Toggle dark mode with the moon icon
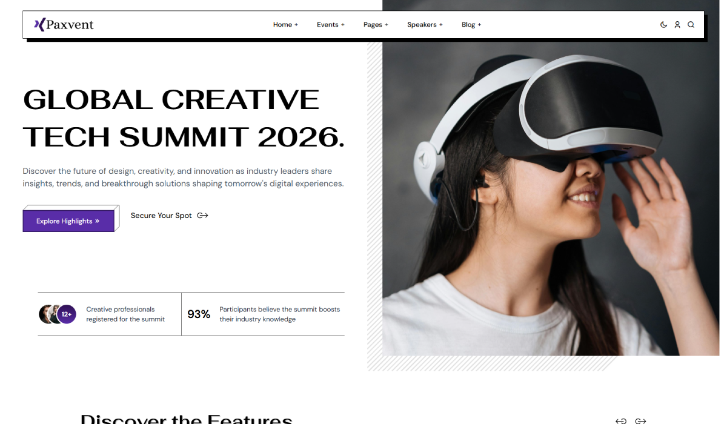This screenshot has height=424, width=727. click(663, 25)
